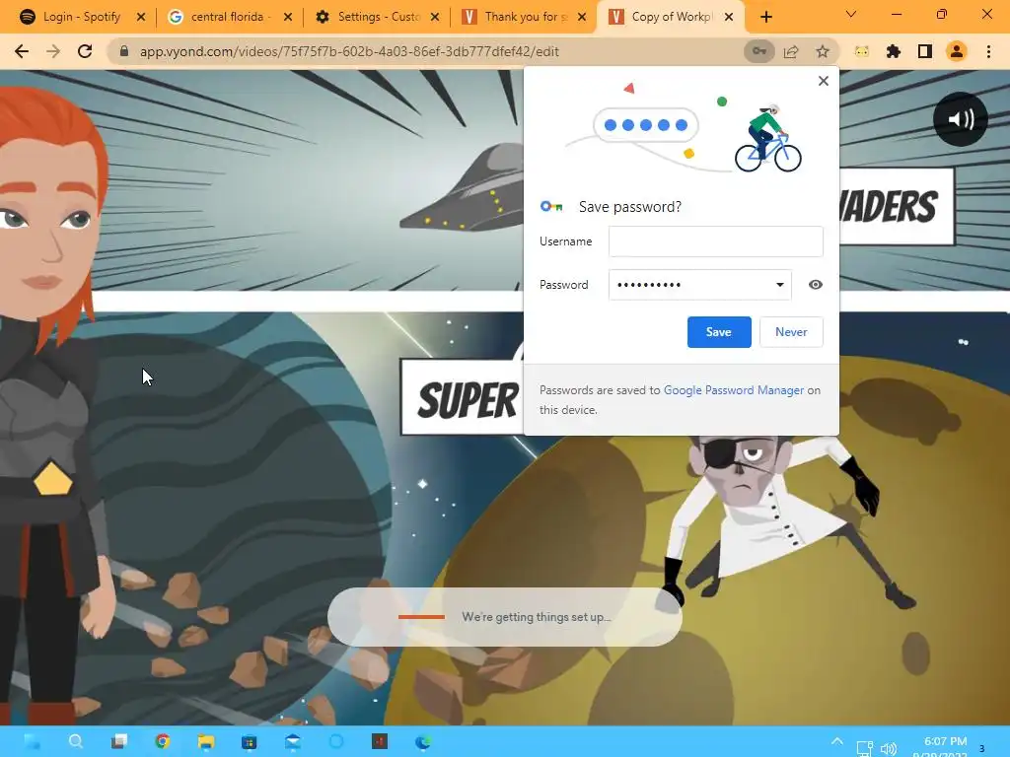Open the yellow cat extension icon
Image resolution: width=1010 pixels, height=757 pixels.
[861, 51]
